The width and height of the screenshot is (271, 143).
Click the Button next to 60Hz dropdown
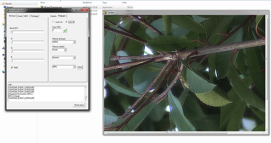80,67
